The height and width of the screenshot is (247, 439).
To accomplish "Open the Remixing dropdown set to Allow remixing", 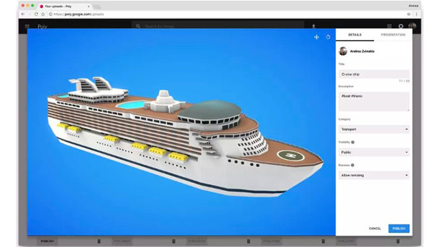I will point(374,175).
